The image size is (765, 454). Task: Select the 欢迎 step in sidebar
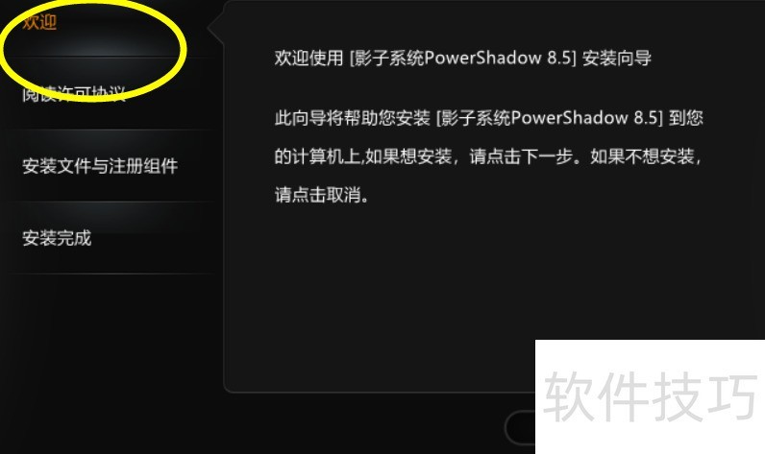coord(39,22)
